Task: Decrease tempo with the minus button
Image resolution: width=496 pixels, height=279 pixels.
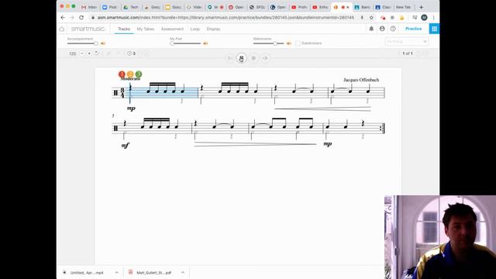Action: [81, 53]
